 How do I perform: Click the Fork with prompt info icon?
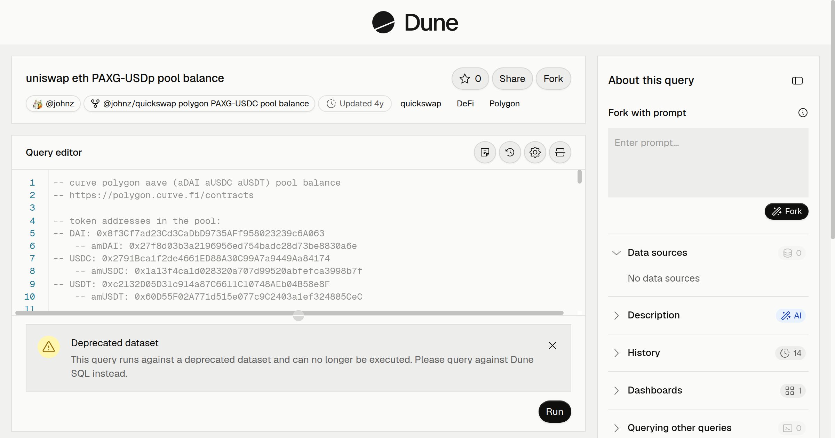pyautogui.click(x=803, y=113)
